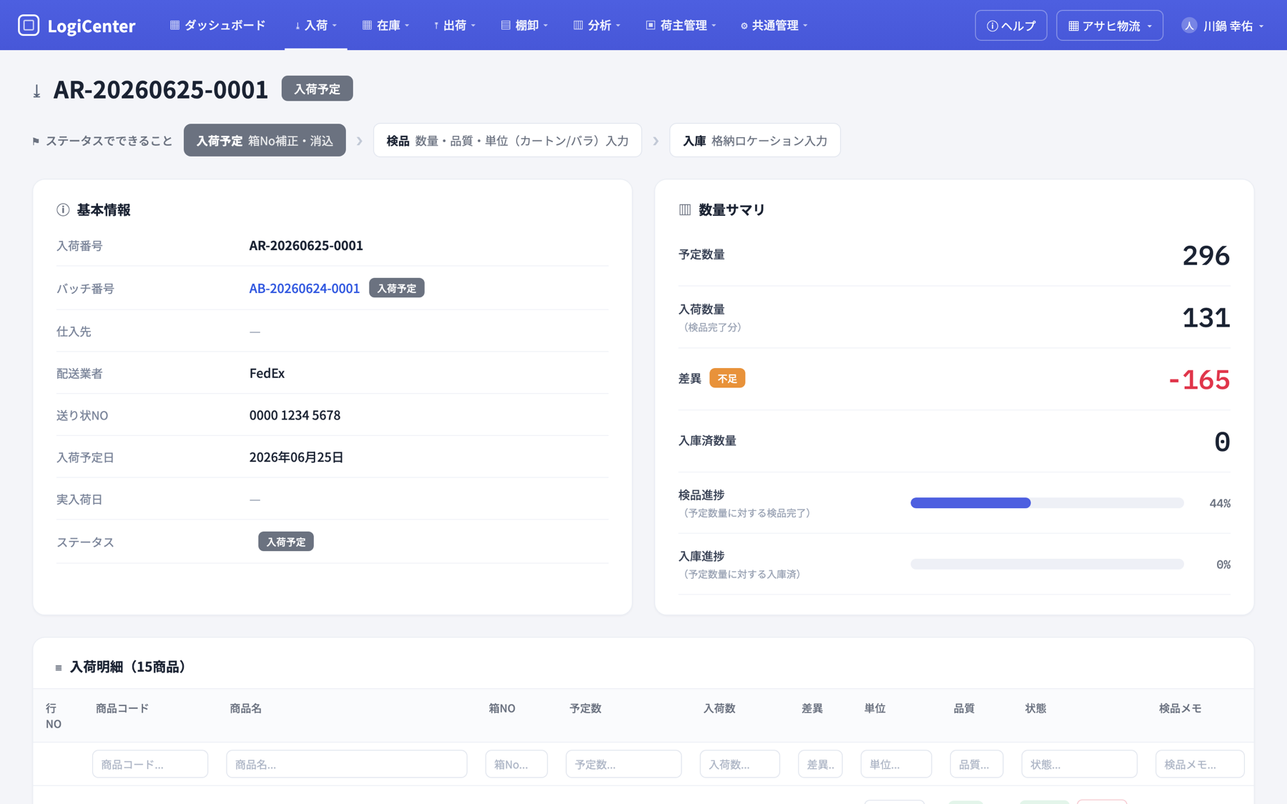This screenshot has height=804, width=1287.
Task: Click the 出荷 up-arrow icon
Action: (x=436, y=25)
